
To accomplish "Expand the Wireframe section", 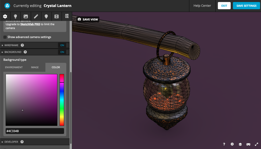I will coord(2,45).
